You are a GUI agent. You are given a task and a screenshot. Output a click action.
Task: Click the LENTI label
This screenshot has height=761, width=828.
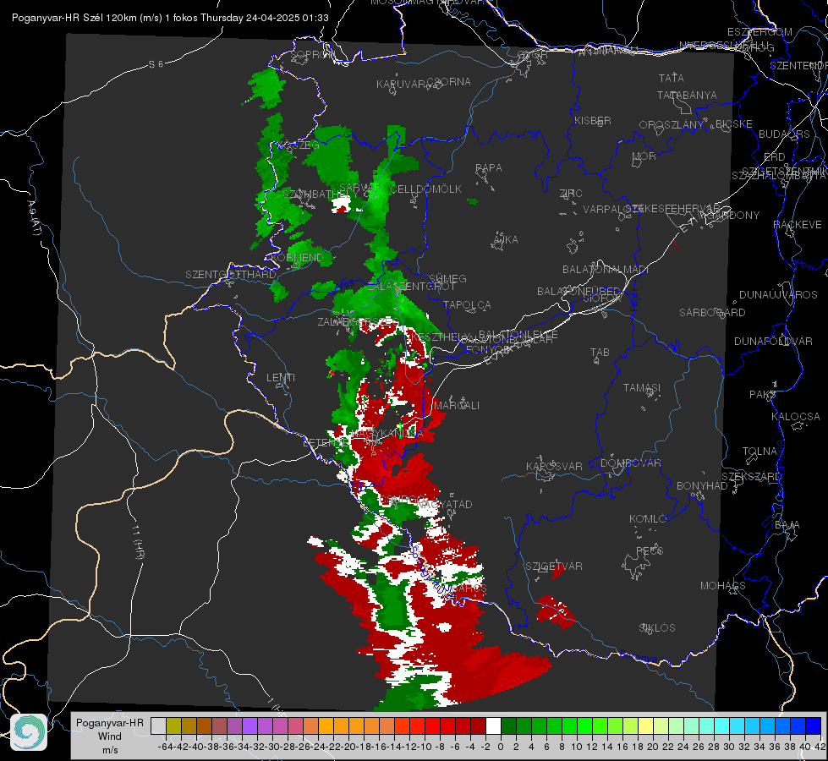[x=281, y=378]
